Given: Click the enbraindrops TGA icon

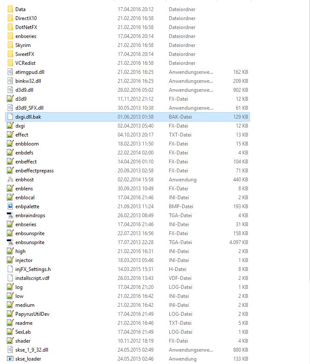Looking at the screenshot, I should [x=10, y=215].
